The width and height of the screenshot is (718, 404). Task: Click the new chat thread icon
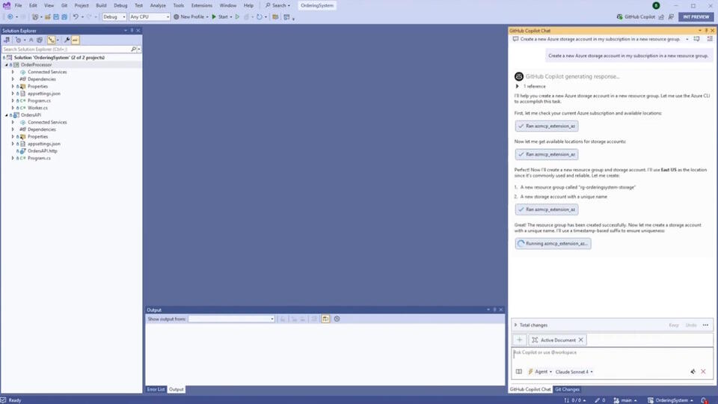(x=697, y=39)
